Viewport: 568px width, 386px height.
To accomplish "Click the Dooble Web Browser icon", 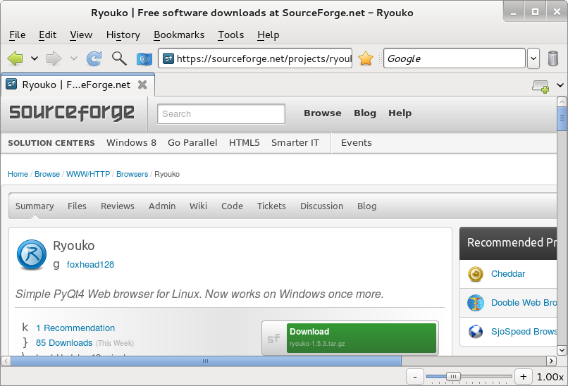I will (x=475, y=303).
